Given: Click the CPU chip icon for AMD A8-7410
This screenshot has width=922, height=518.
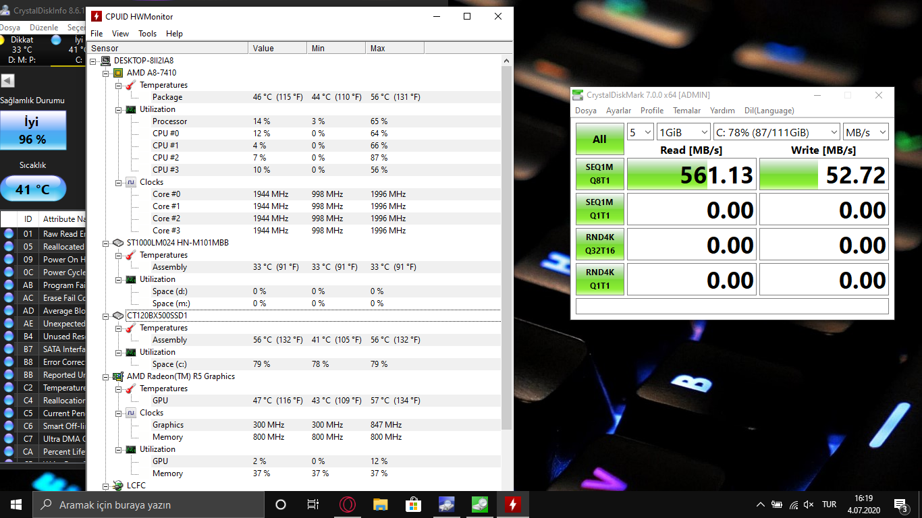Looking at the screenshot, I should [118, 73].
